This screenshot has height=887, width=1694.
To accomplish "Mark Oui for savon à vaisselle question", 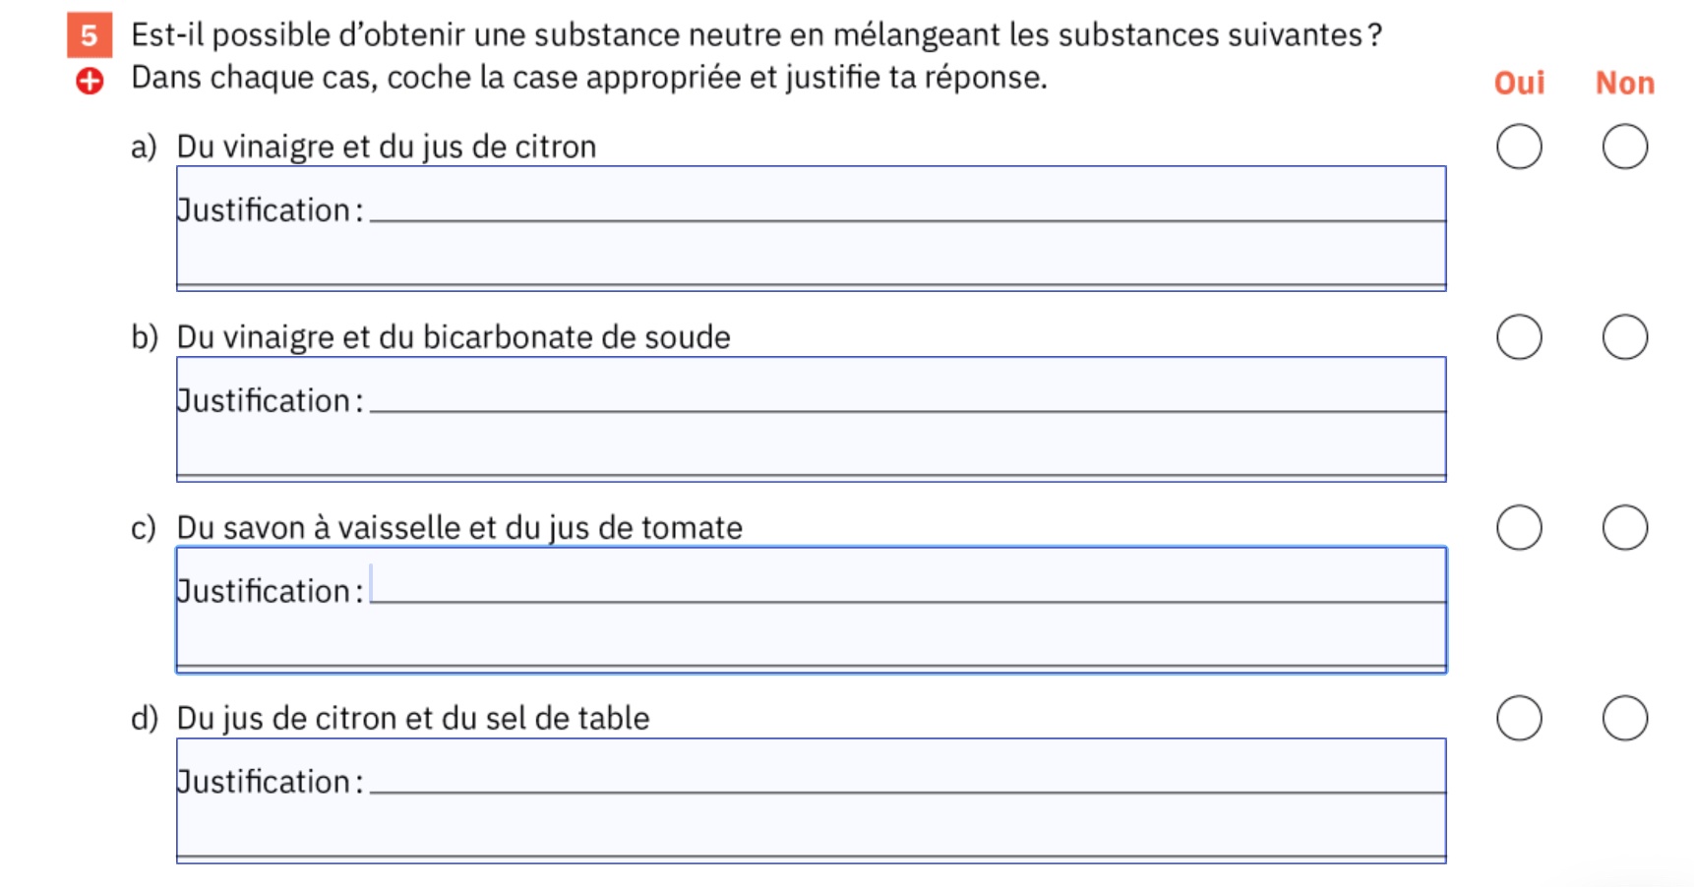I will pyautogui.click(x=1519, y=528).
